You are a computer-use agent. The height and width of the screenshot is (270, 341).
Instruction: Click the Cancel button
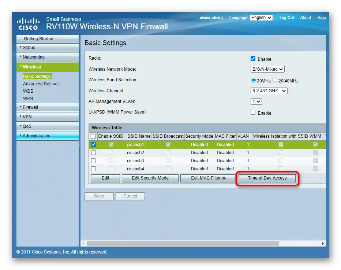130,196
